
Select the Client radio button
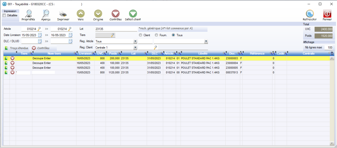(141, 35)
